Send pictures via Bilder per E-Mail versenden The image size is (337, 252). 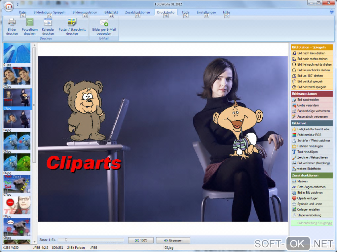104,27
